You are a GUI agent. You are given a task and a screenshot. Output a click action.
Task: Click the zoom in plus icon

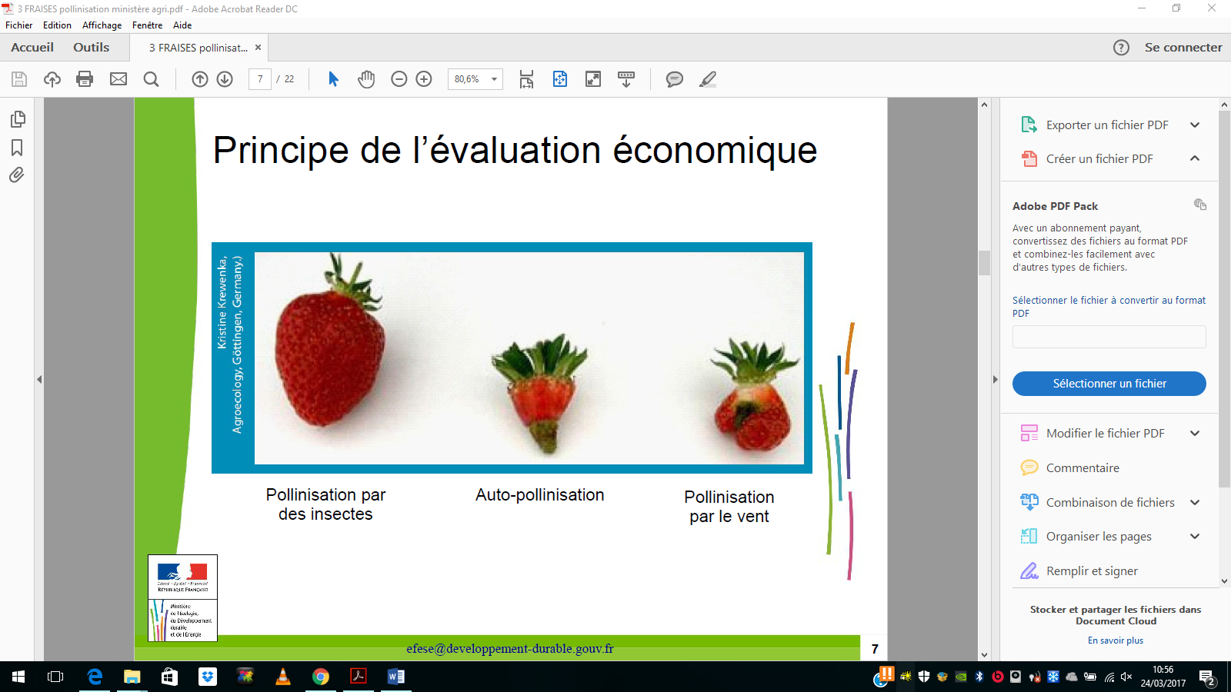[424, 79]
